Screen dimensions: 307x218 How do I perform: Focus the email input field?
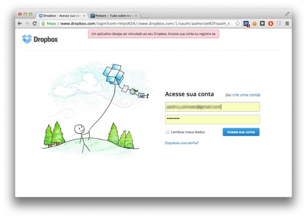pyautogui.click(x=213, y=107)
